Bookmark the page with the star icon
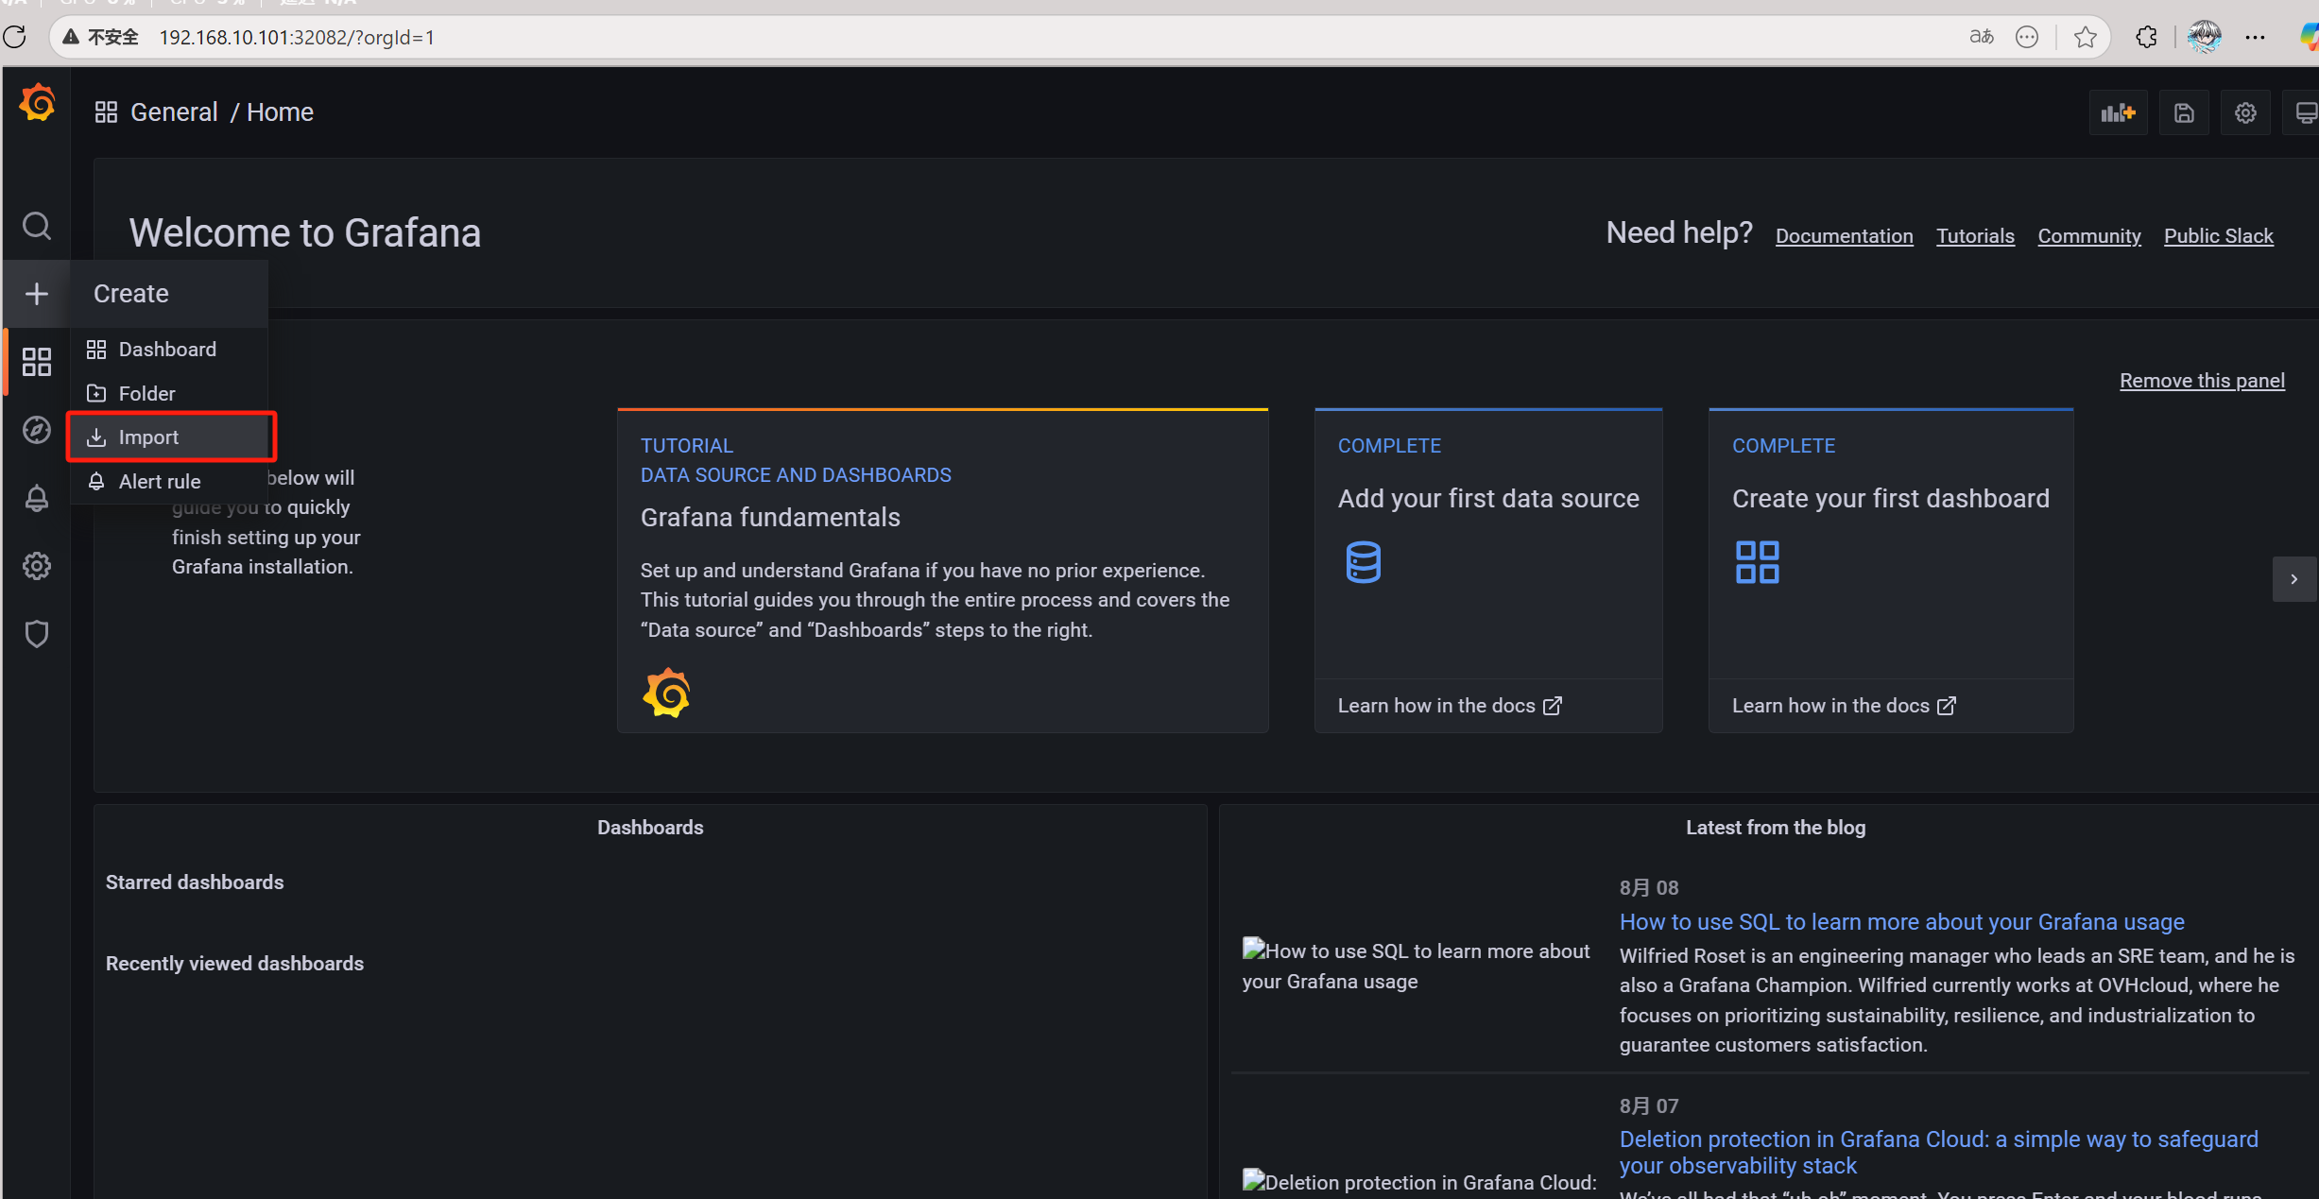 [x=2085, y=37]
